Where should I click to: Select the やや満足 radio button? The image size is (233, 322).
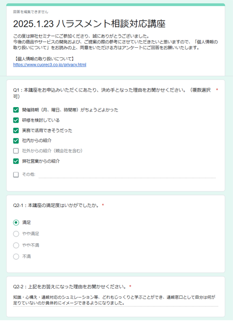16,234
